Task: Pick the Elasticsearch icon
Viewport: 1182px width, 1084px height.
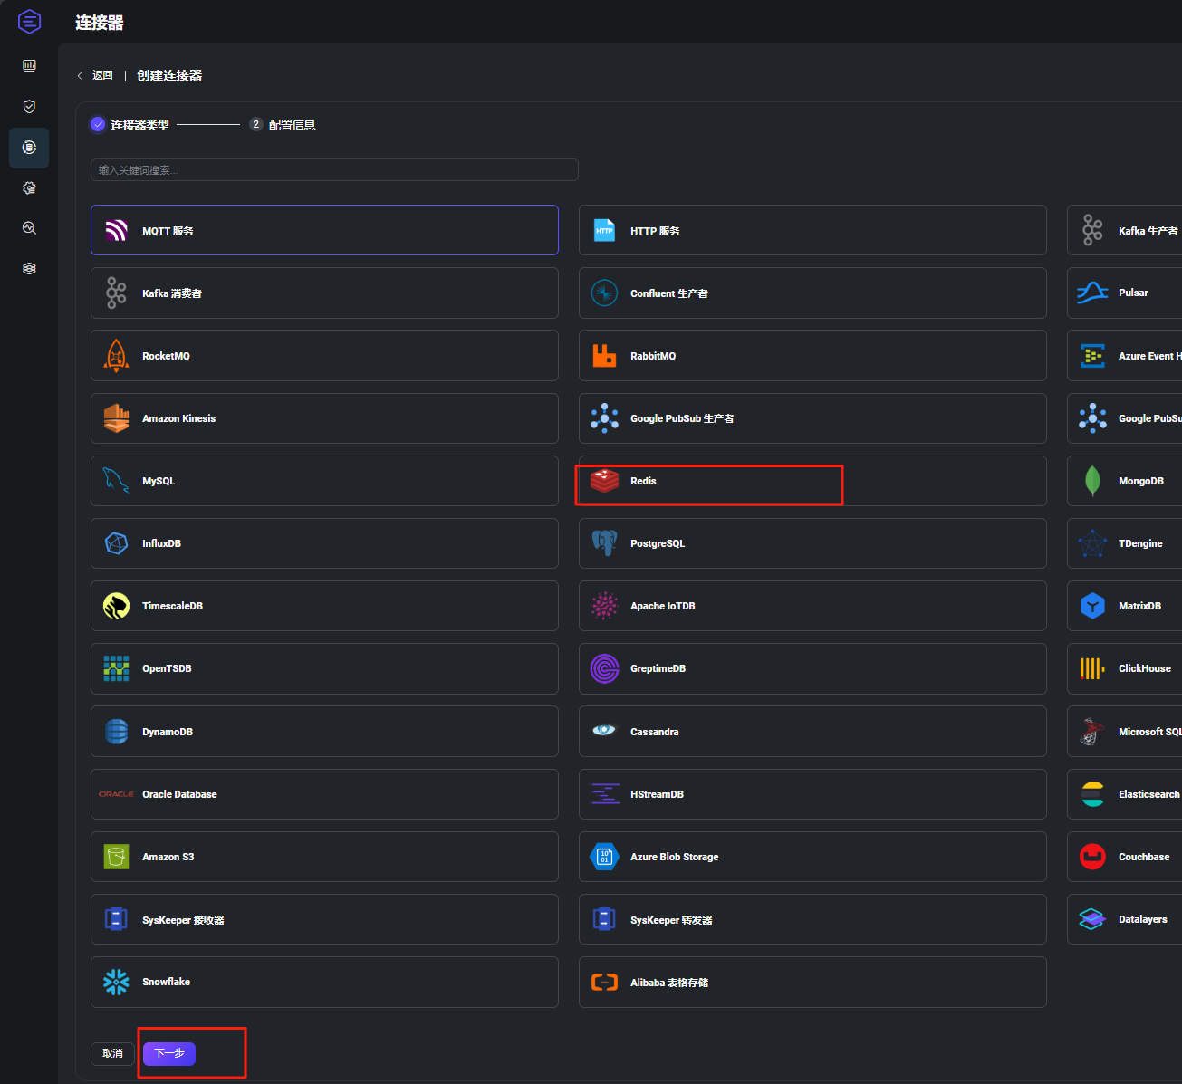Action: (1092, 793)
